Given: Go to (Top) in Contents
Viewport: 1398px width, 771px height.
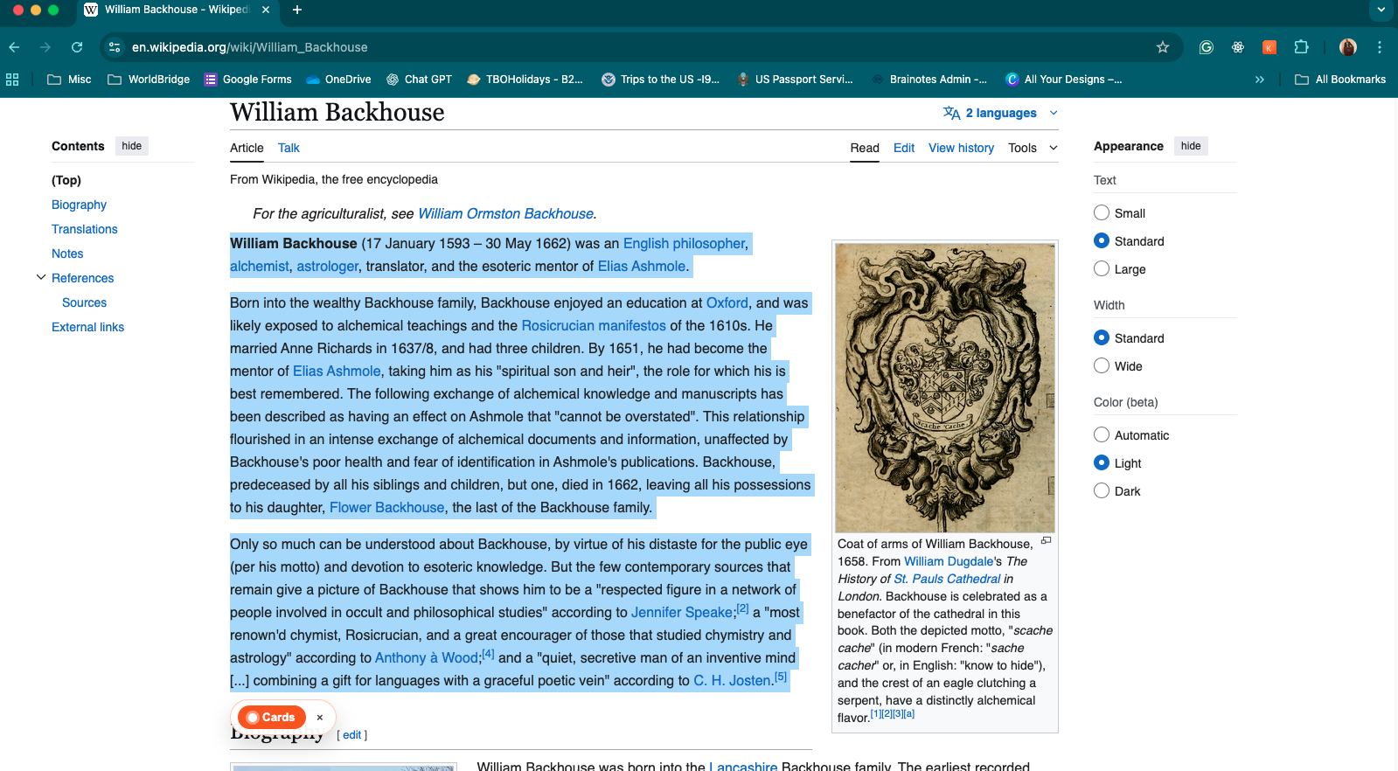Looking at the screenshot, I should [x=66, y=180].
